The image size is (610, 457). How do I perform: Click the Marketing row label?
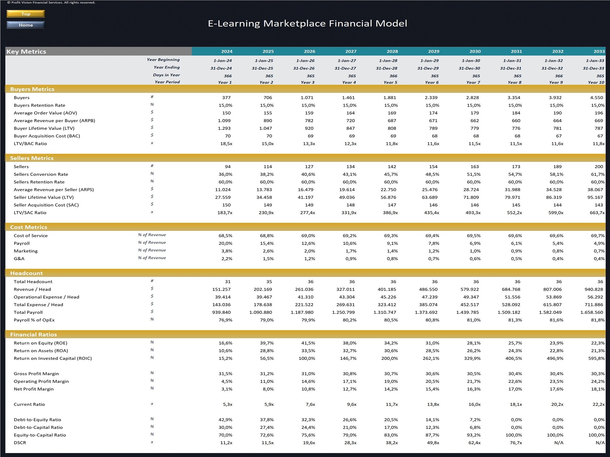pos(26,251)
